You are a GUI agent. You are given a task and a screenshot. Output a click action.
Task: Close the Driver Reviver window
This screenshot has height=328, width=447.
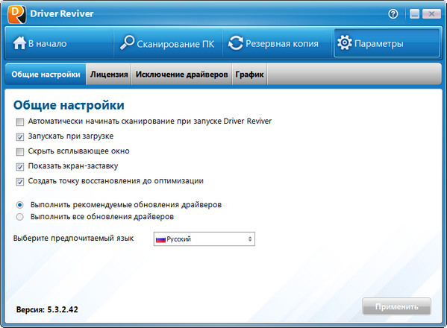pyautogui.click(x=431, y=13)
